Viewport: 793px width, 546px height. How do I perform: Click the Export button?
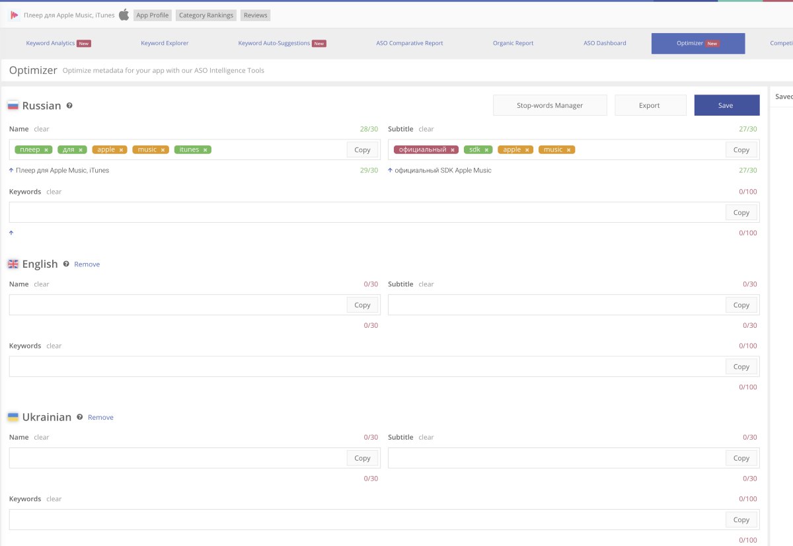coord(650,106)
